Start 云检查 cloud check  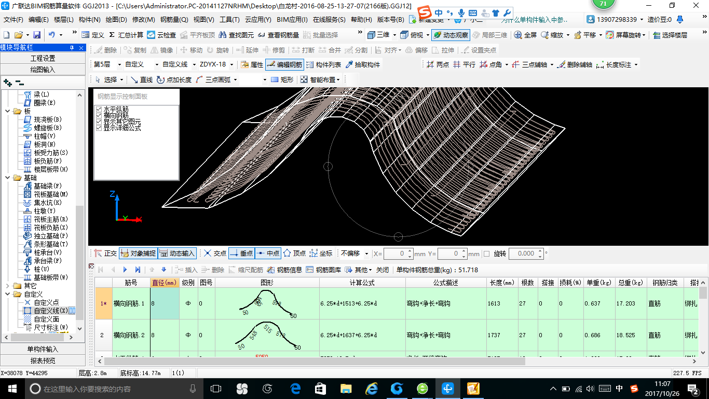pos(161,35)
